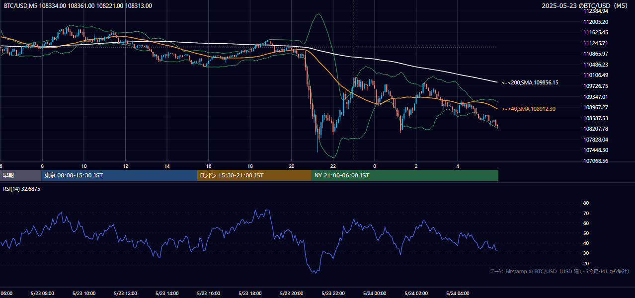
Task: Click RSI scale value 70
Action: (x=586, y=213)
